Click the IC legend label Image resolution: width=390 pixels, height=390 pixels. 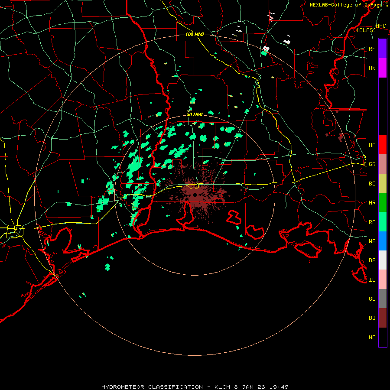tap(372, 280)
